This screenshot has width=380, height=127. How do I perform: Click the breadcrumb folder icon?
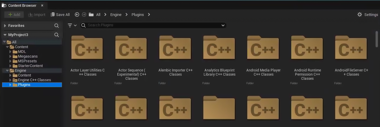(x=91, y=14)
